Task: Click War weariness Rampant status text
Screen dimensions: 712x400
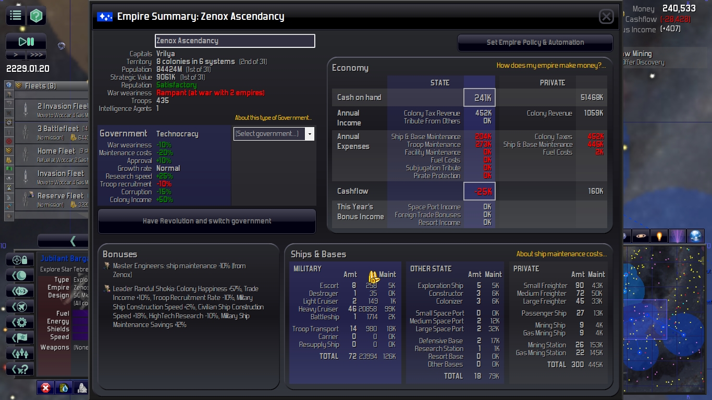Action: click(211, 93)
